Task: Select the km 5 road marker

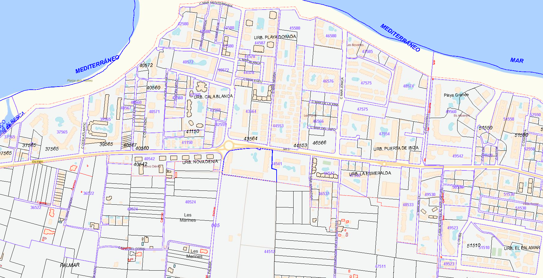Action: click(x=286, y=149)
